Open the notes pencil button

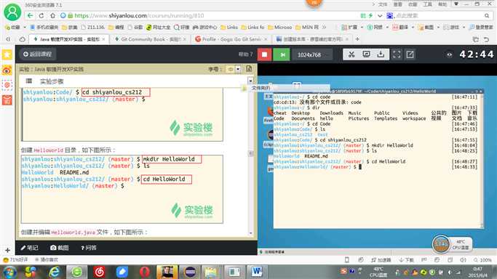tap(30, 248)
